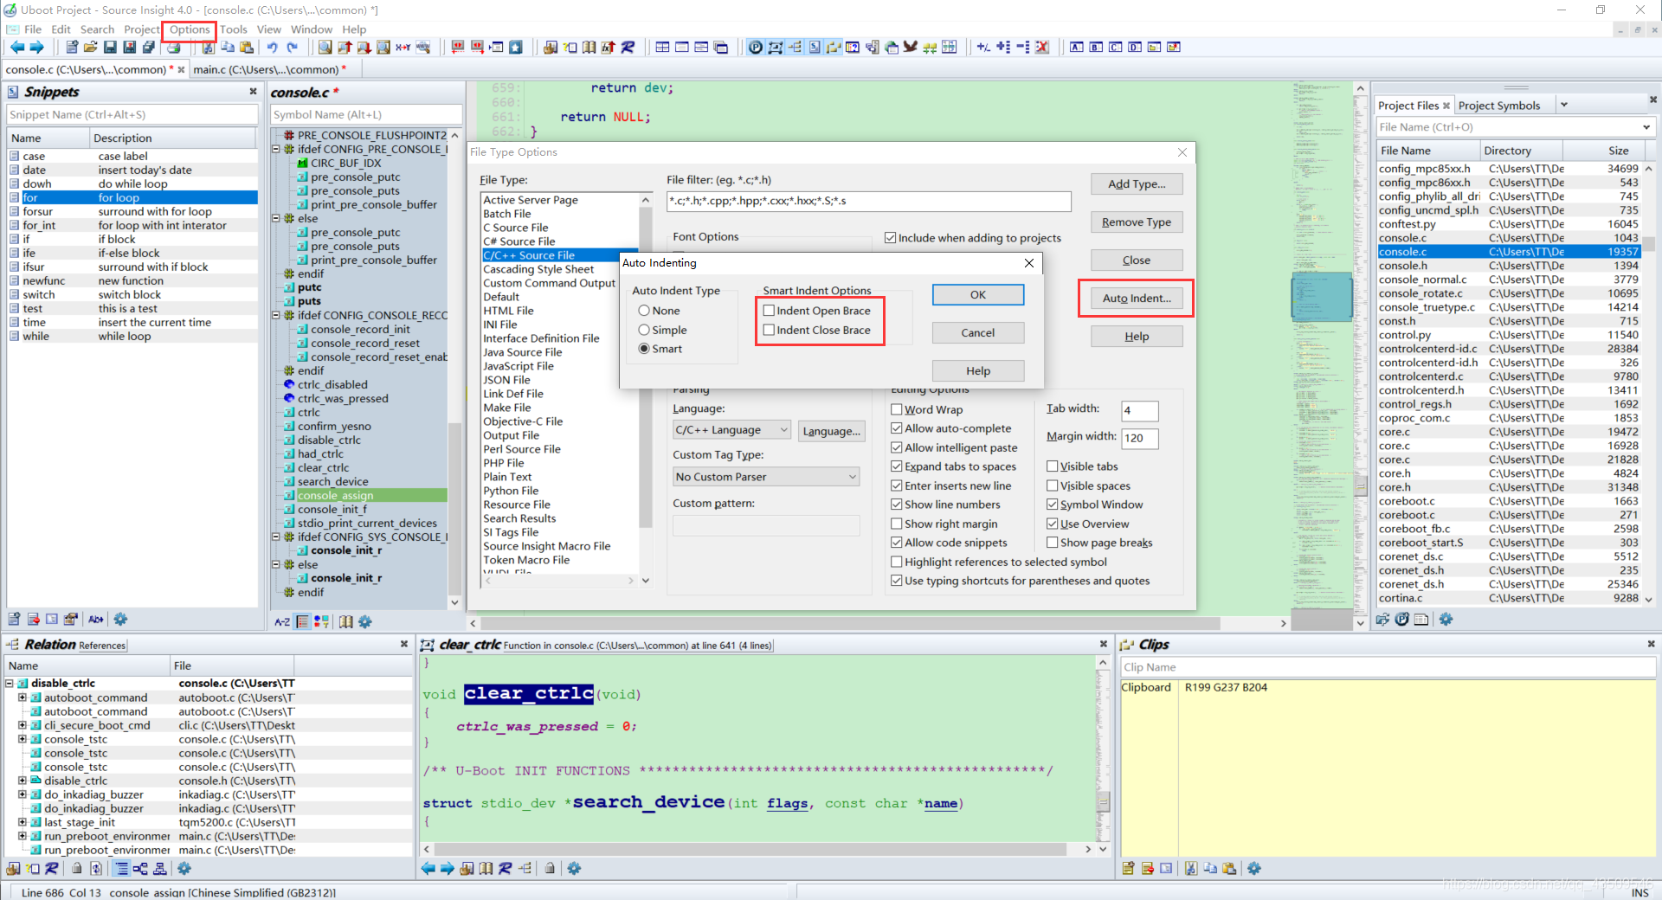Viewport: 1662px width, 900px height.
Task: Click the Remove Type button
Action: (x=1137, y=222)
